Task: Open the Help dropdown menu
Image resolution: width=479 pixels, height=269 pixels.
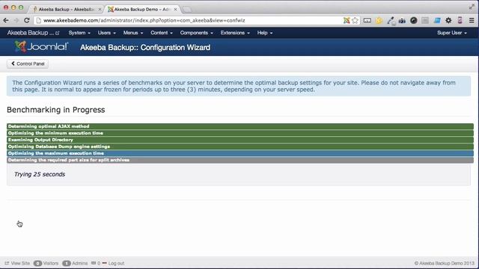Action: [x=264, y=33]
